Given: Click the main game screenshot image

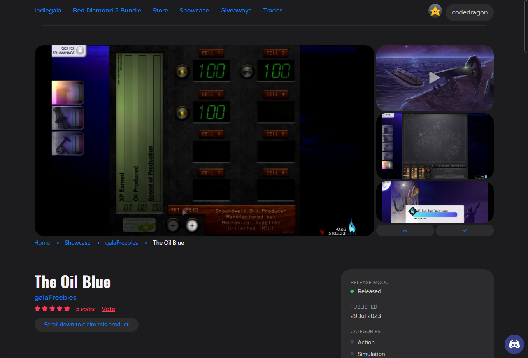Looking at the screenshot, I should click(204, 140).
